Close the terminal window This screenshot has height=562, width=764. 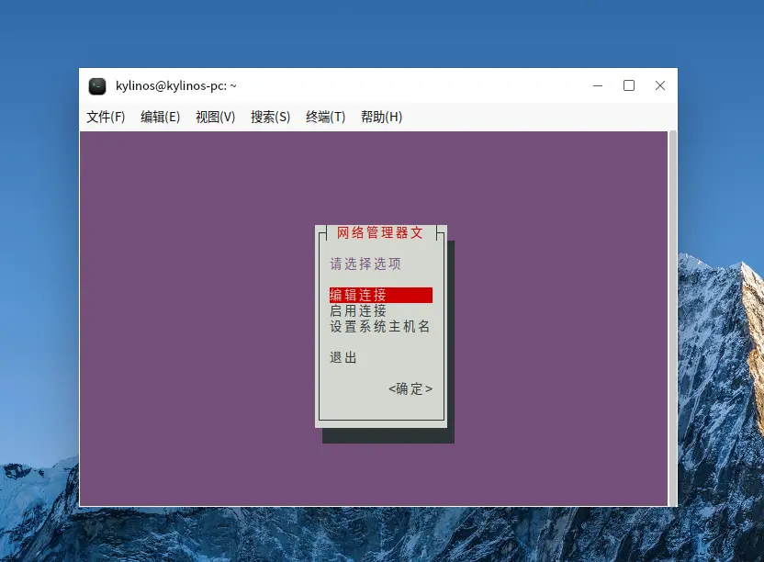pos(660,85)
